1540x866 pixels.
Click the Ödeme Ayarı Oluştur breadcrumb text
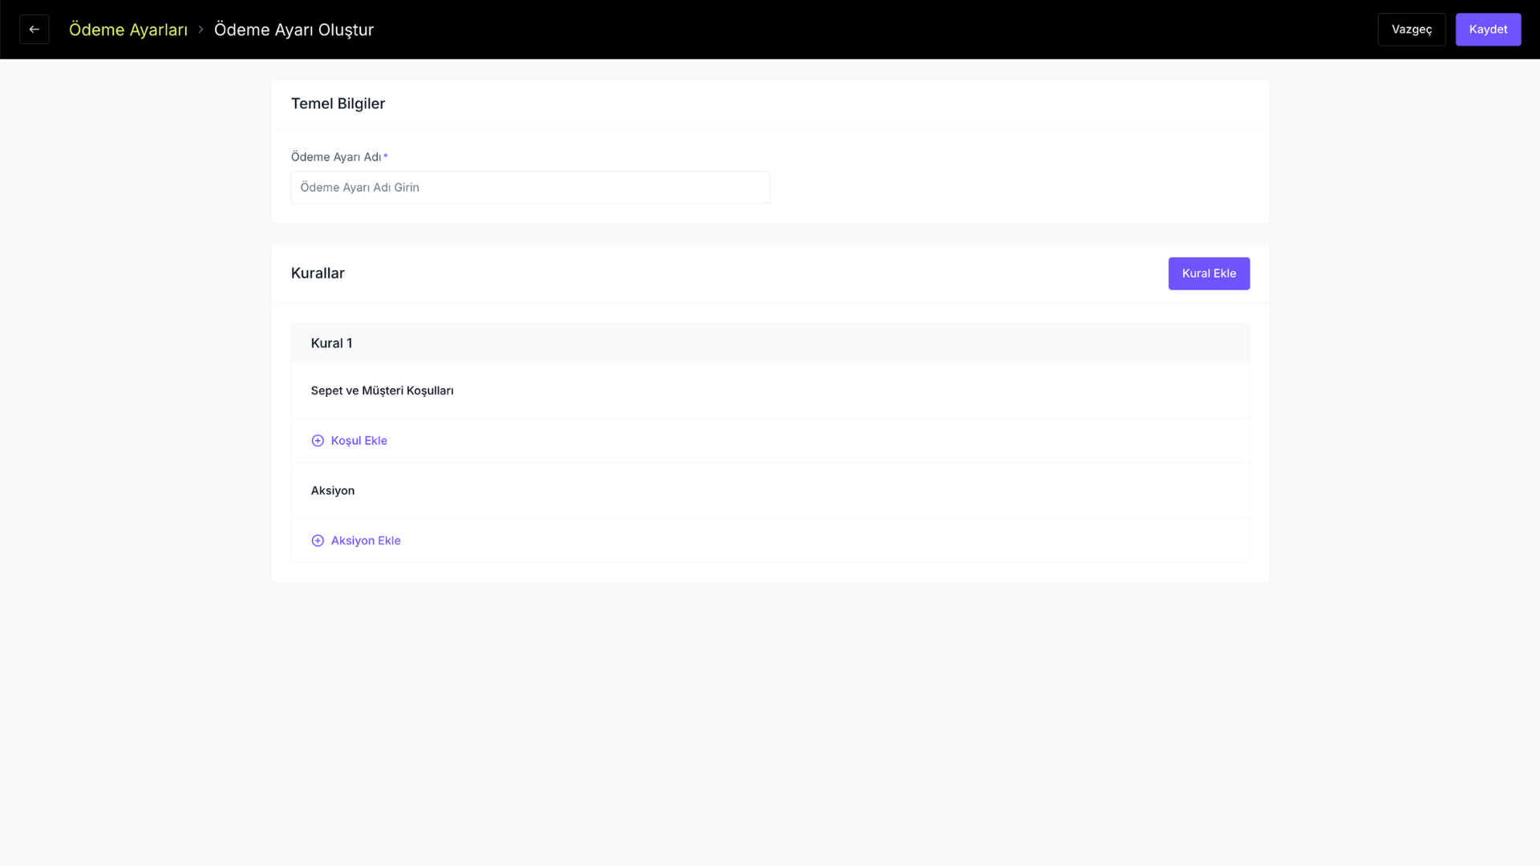point(294,30)
